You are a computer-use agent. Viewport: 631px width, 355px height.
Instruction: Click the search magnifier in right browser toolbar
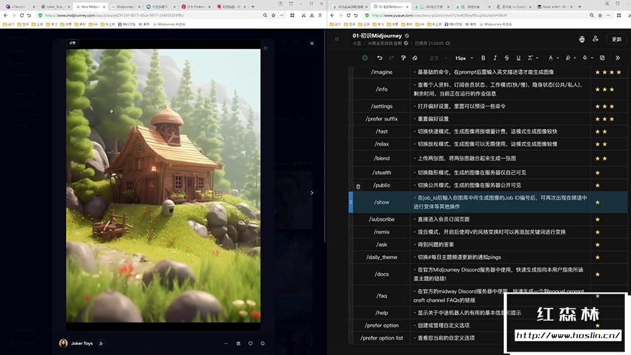[591, 15]
